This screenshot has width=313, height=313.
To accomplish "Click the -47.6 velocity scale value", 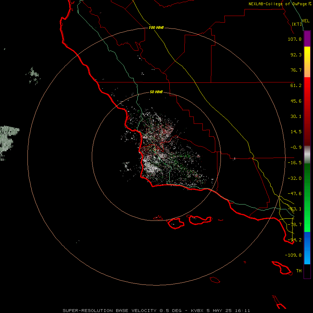I will (295, 194).
